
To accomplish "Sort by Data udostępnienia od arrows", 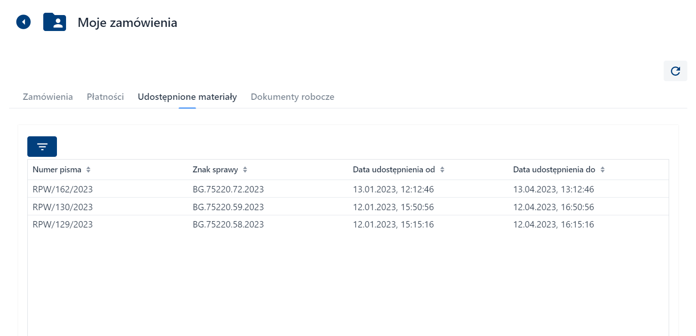I will tap(442, 170).
